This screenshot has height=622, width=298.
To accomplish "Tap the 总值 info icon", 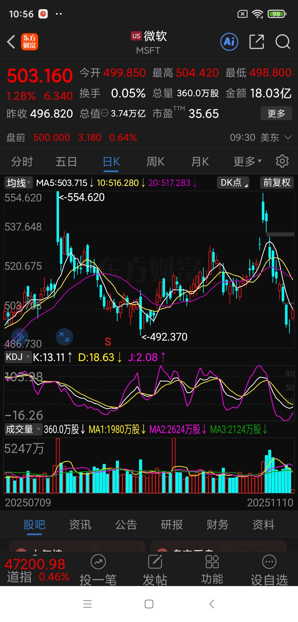I will (x=105, y=113).
